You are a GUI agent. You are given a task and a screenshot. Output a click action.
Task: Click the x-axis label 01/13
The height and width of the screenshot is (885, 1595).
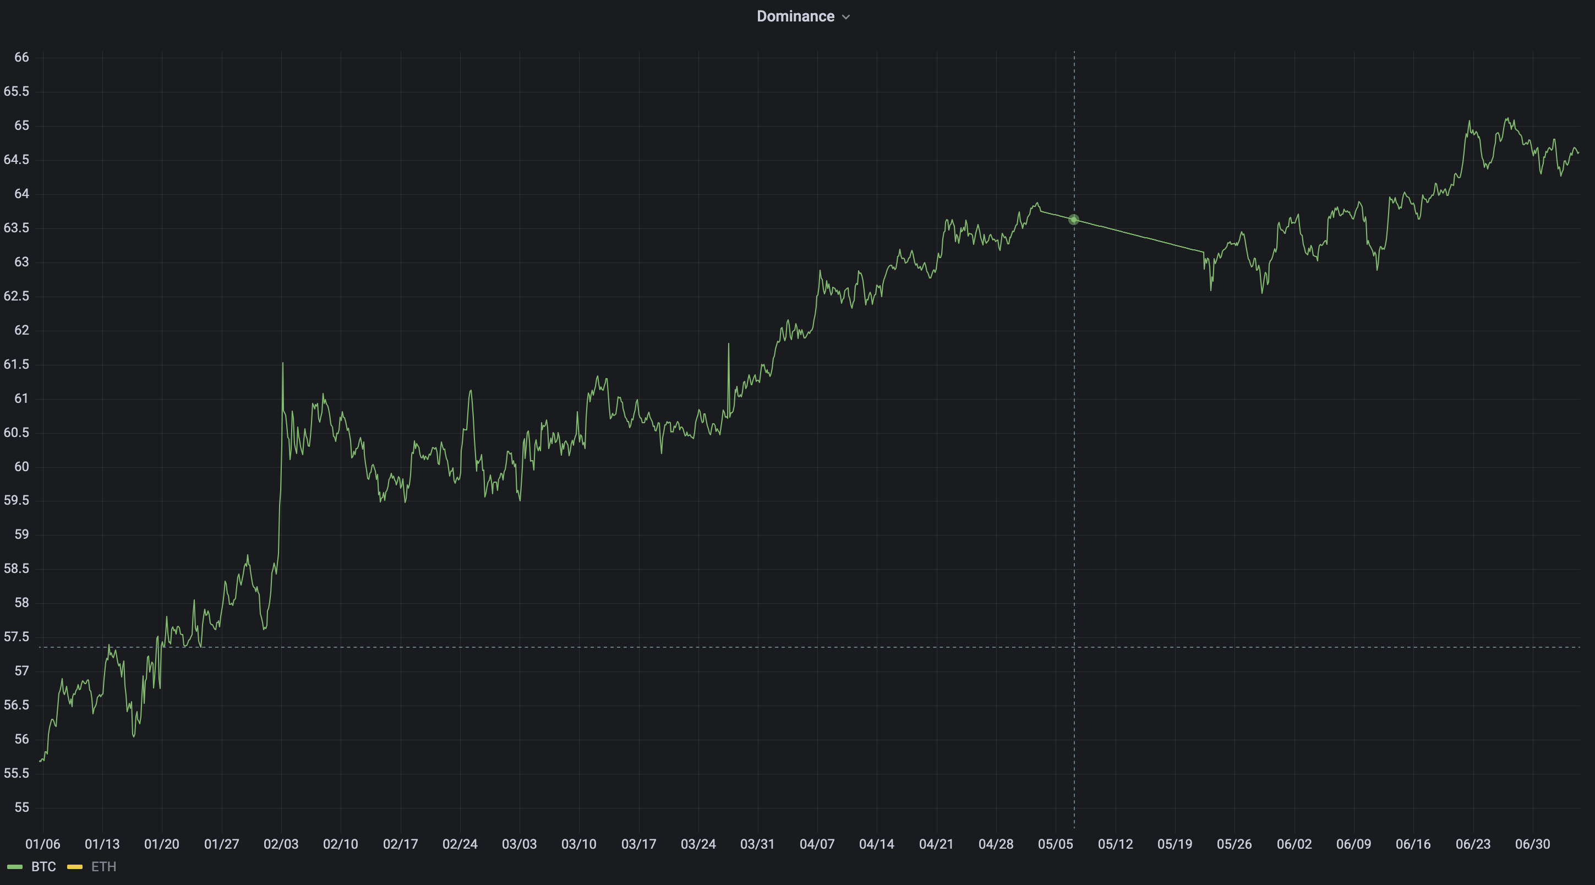(102, 844)
